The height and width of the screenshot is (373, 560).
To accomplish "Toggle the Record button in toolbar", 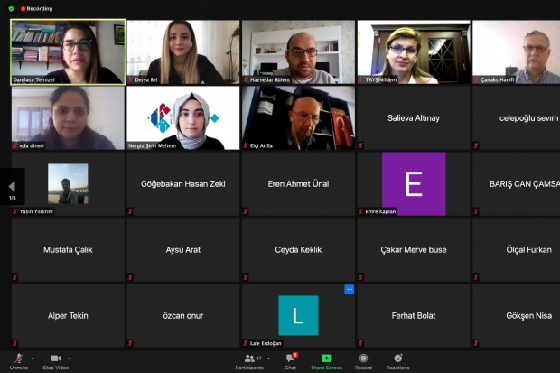I will [x=363, y=359].
